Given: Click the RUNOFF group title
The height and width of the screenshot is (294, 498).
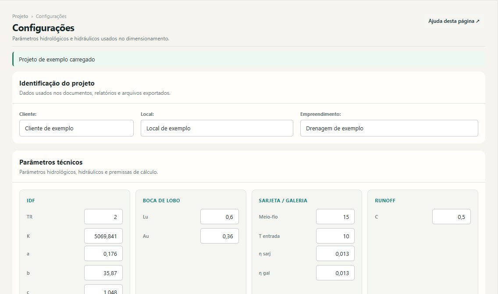Looking at the screenshot, I should pos(385,201).
